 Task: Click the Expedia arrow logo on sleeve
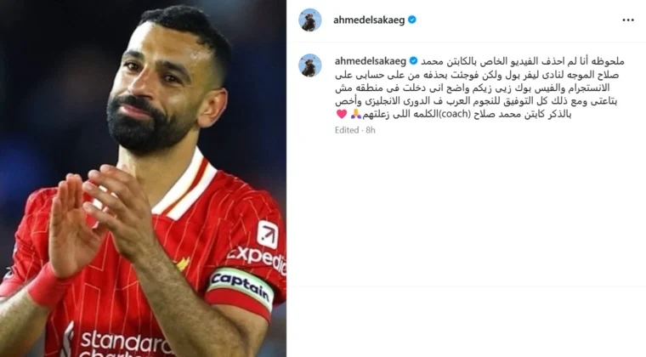[x=268, y=235]
